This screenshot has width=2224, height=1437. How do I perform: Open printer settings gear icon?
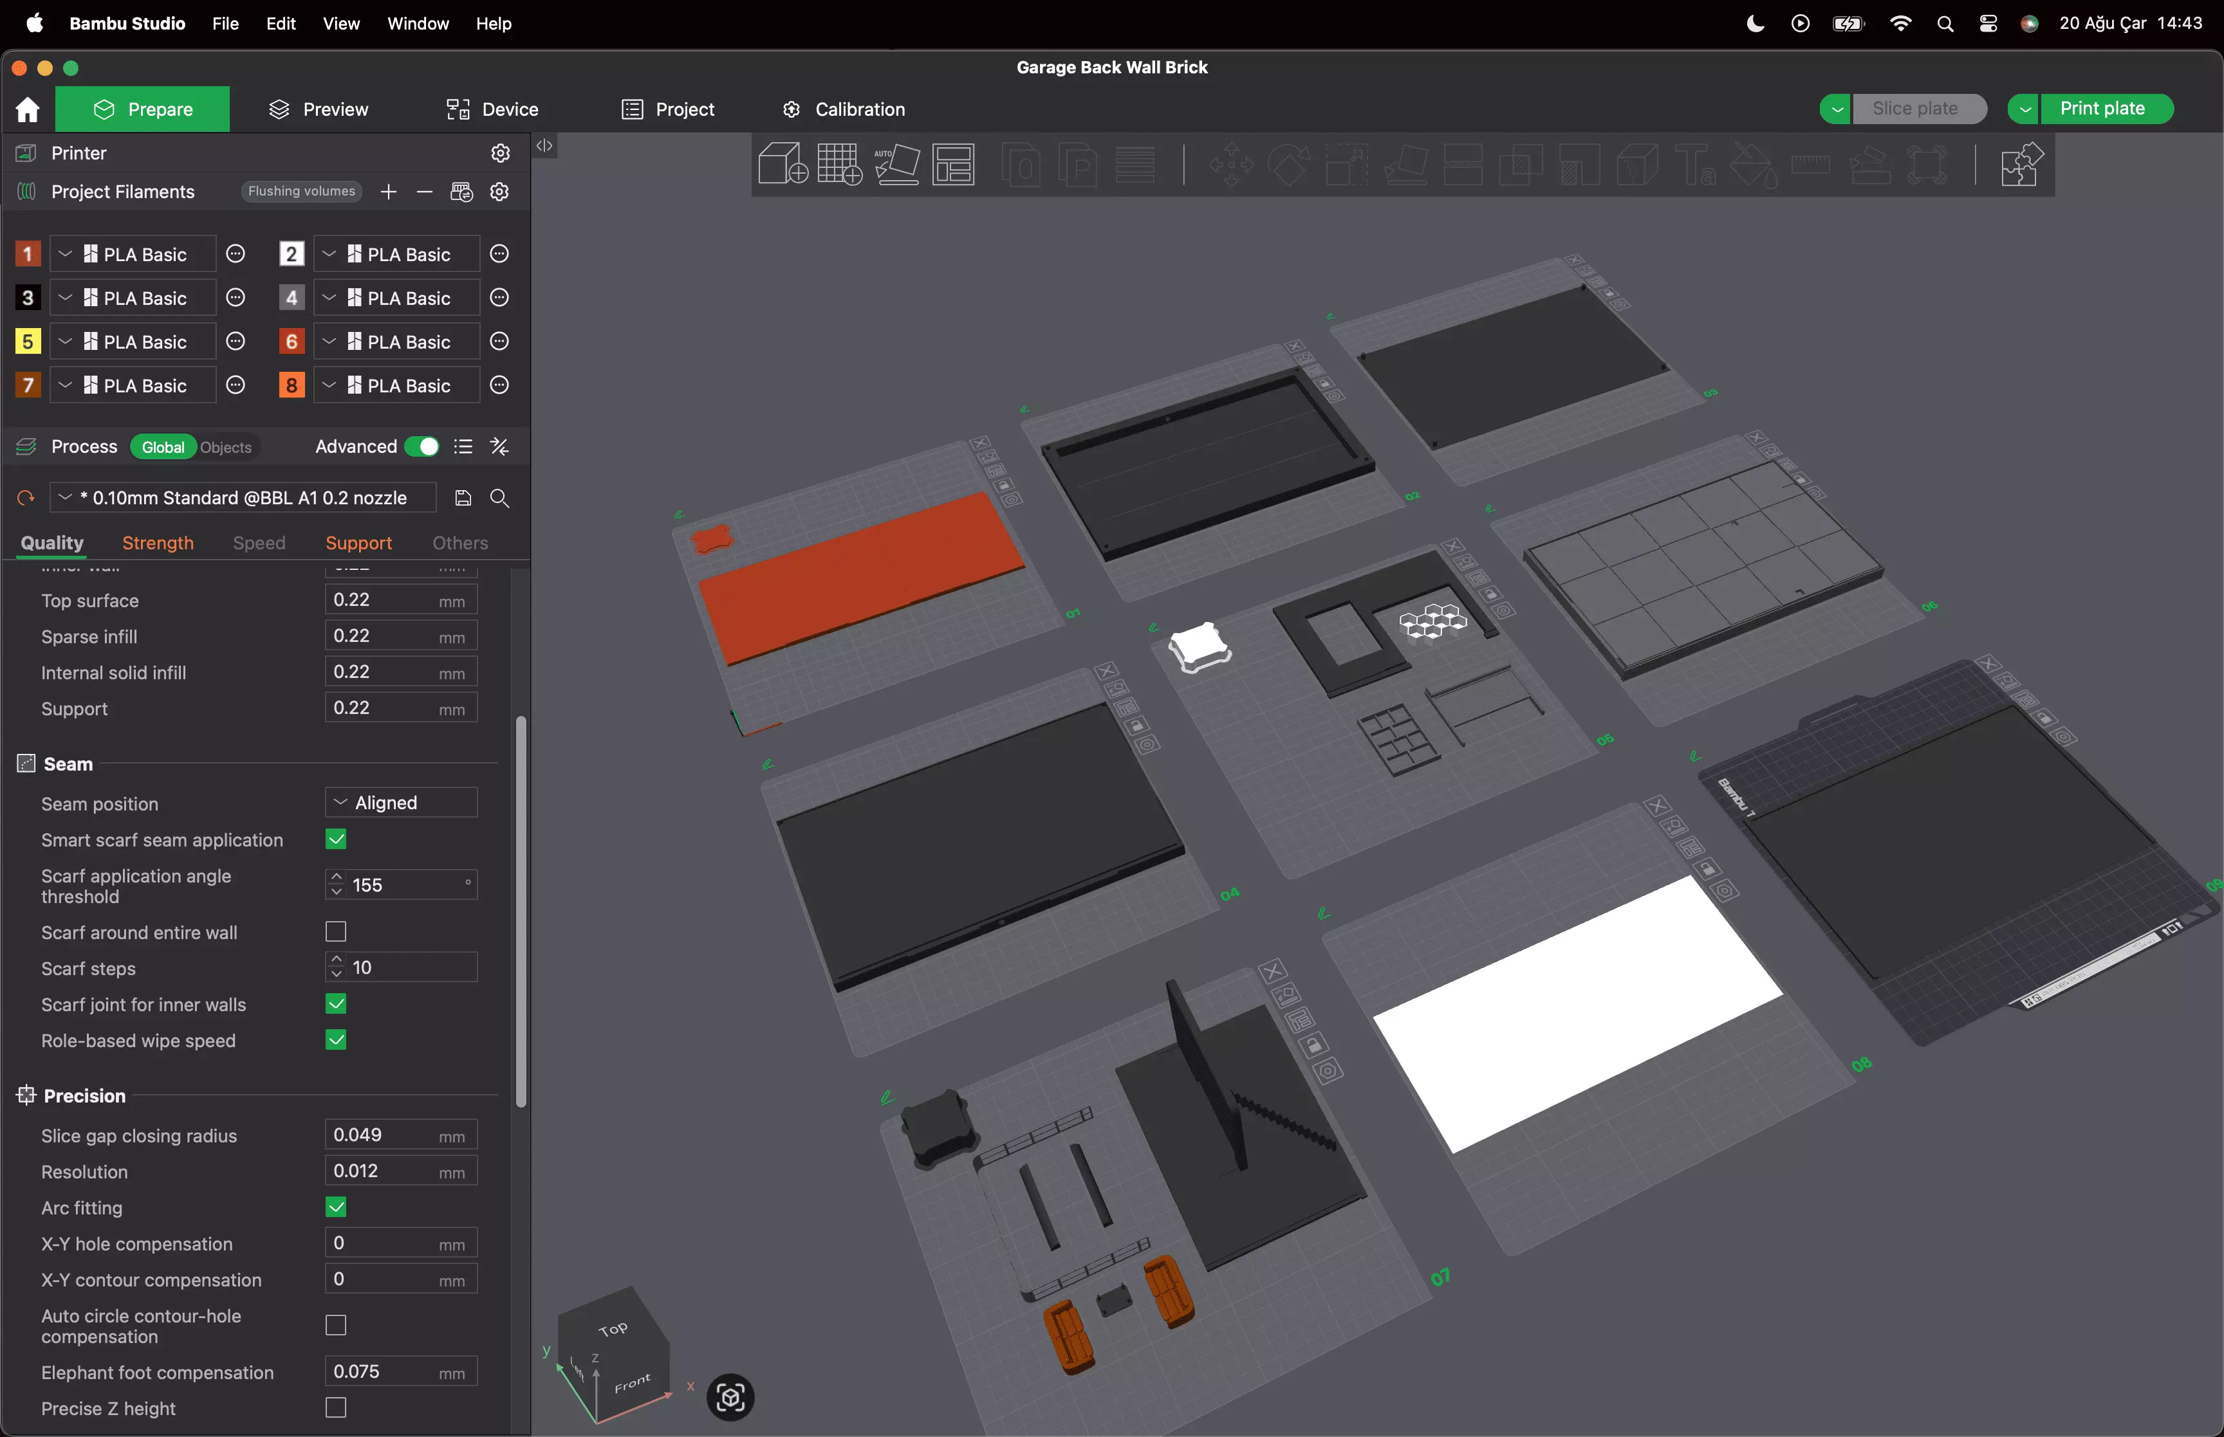pyautogui.click(x=500, y=153)
